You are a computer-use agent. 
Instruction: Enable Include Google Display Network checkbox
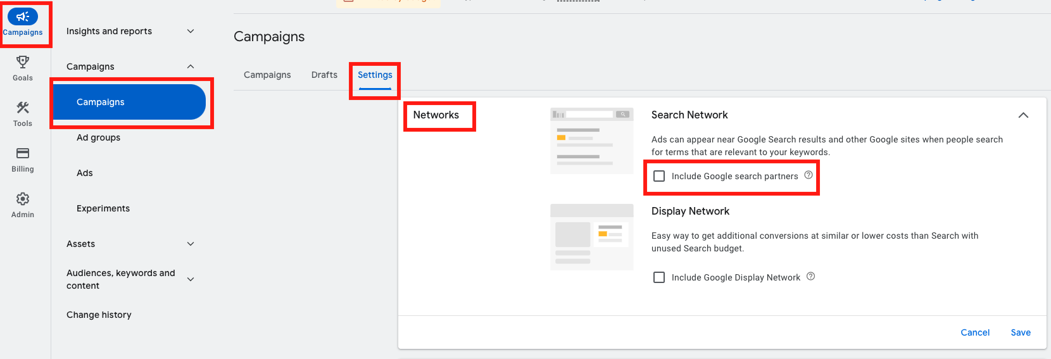pos(659,277)
